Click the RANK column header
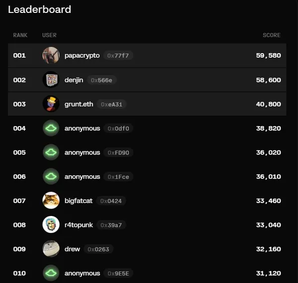This screenshot has height=283, width=298. 20,35
